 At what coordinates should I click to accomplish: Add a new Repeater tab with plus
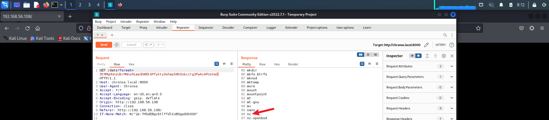(x=112, y=35)
